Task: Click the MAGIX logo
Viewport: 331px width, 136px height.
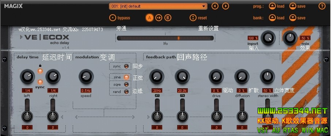Action: coord(13,6)
